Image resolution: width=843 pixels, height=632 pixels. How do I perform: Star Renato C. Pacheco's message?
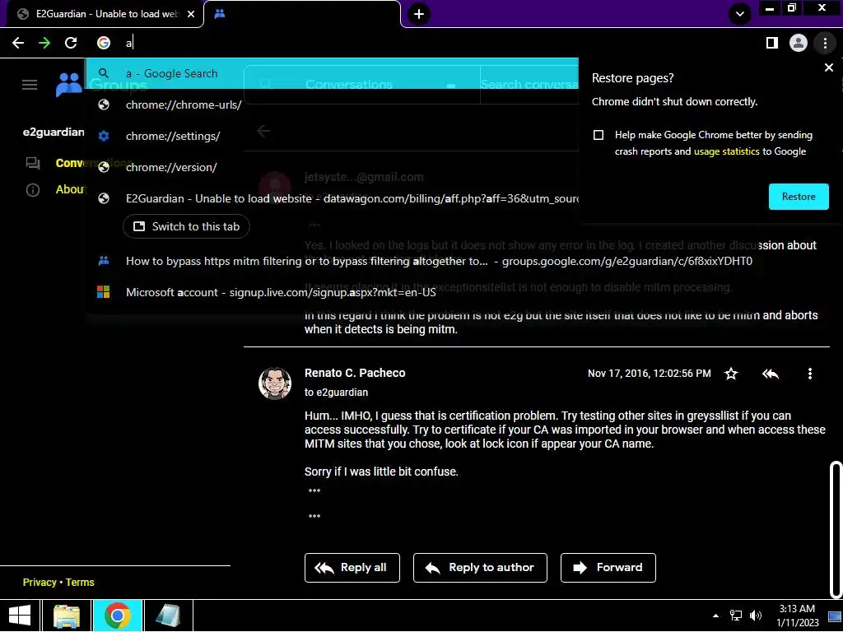731,374
